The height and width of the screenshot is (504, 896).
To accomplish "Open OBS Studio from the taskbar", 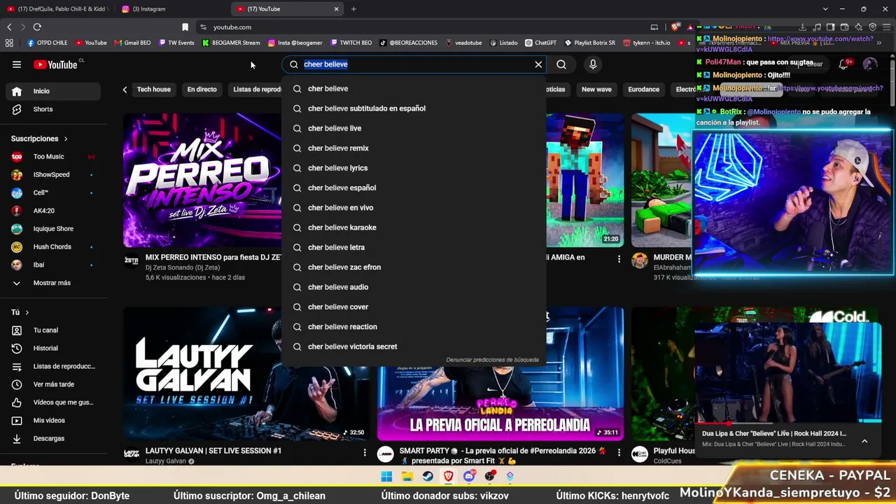I will click(x=489, y=477).
